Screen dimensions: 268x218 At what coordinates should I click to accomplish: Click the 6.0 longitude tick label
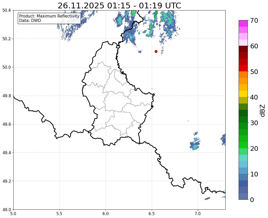pyautogui.click(x=106, y=214)
